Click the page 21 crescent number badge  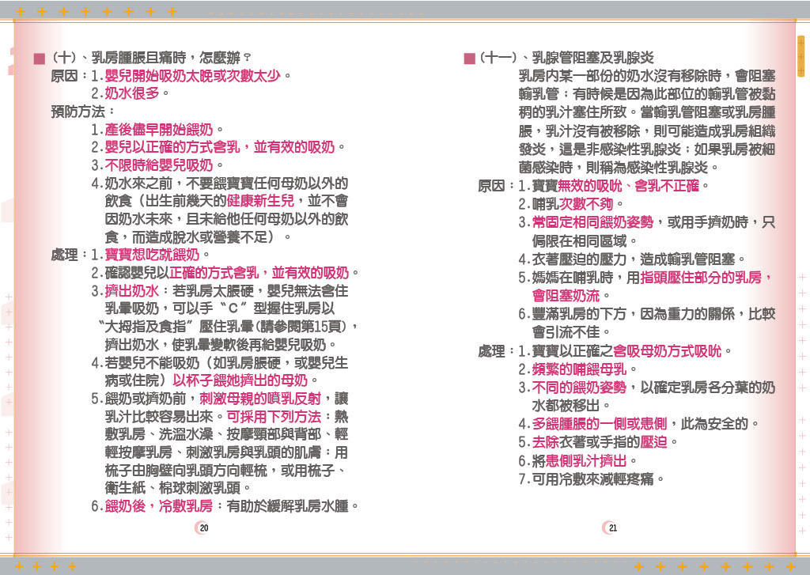pyautogui.click(x=611, y=528)
